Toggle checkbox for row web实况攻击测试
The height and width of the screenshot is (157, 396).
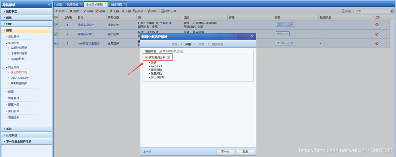56,43
